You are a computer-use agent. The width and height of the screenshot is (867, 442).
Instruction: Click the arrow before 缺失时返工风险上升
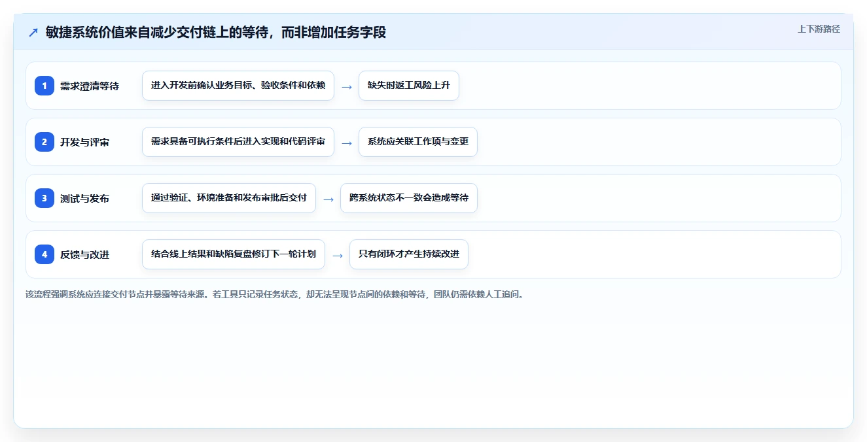(x=347, y=86)
